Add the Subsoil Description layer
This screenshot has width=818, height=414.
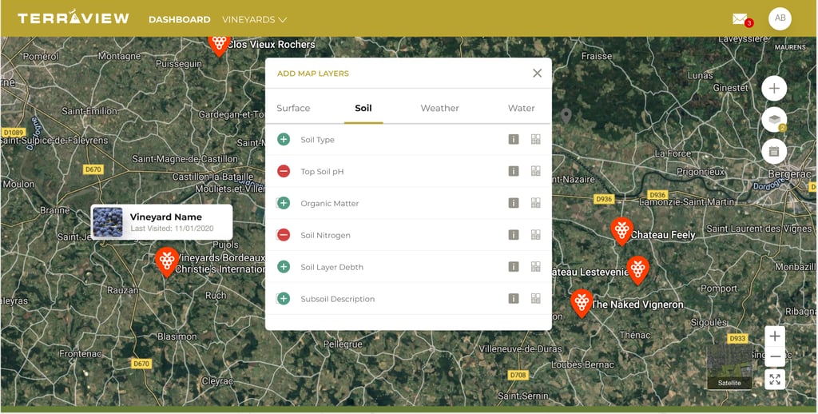coord(284,299)
